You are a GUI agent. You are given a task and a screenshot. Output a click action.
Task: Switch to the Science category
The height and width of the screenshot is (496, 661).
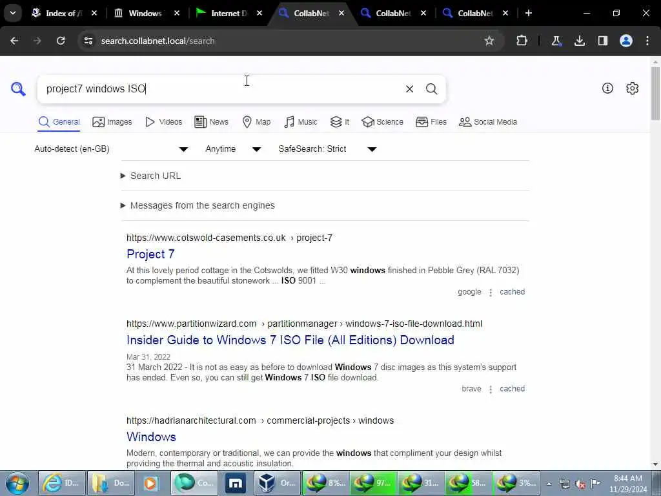(x=382, y=122)
